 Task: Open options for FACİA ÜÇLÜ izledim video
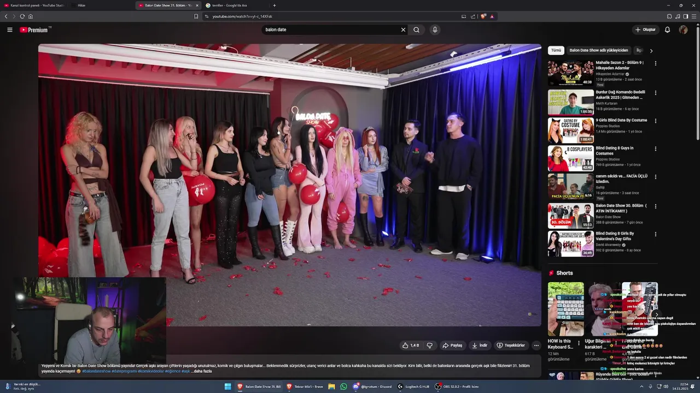coord(656,177)
